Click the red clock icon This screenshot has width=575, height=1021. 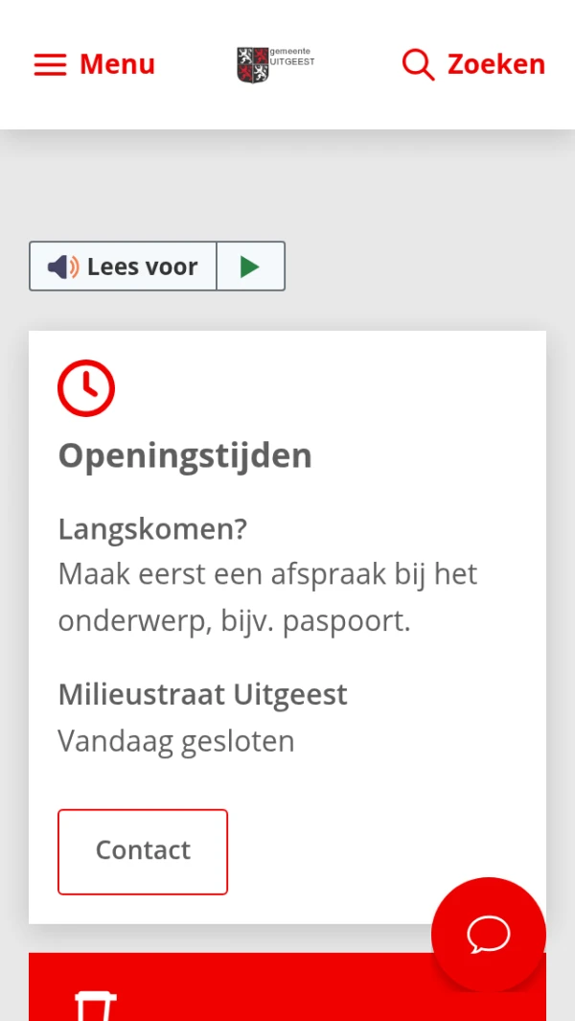coord(86,388)
